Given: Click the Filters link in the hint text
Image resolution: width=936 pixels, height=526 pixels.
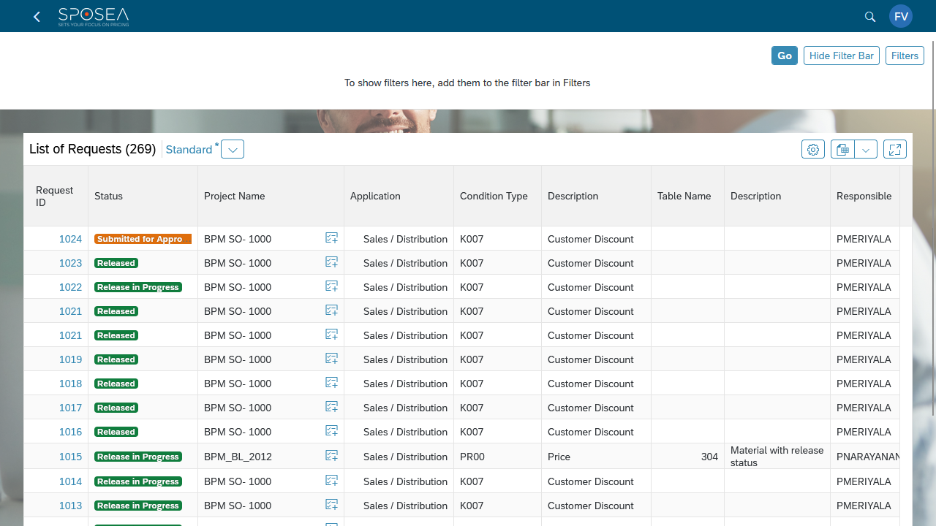Looking at the screenshot, I should 577,83.
